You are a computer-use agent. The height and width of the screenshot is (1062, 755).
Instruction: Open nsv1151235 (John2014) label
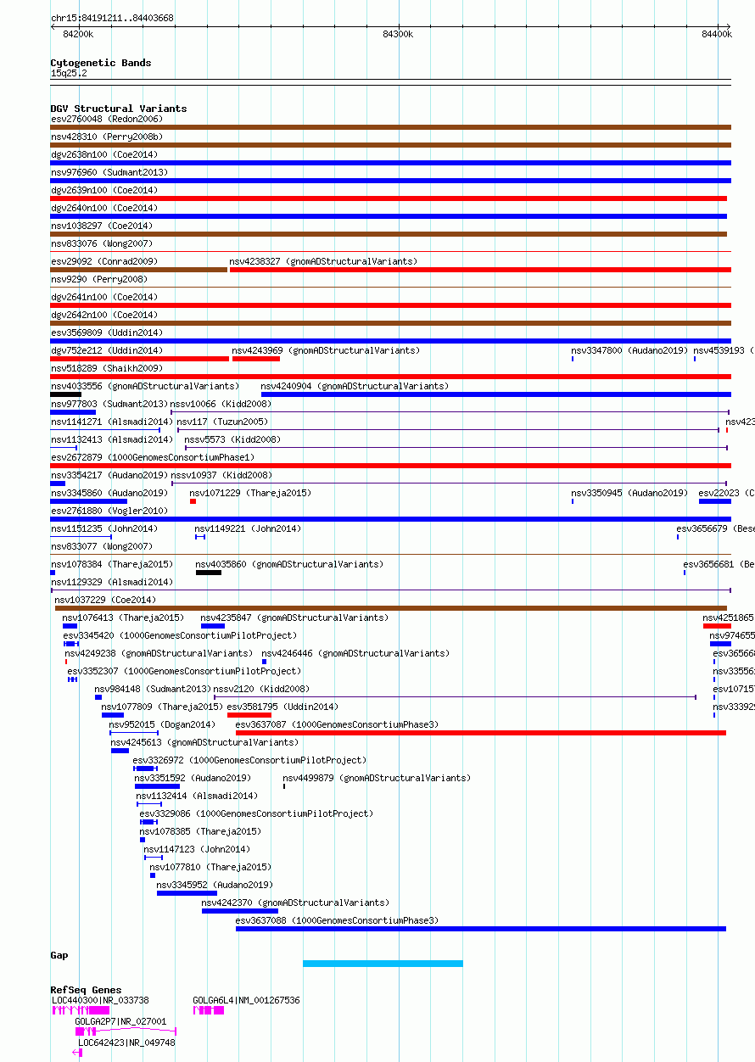click(x=104, y=528)
